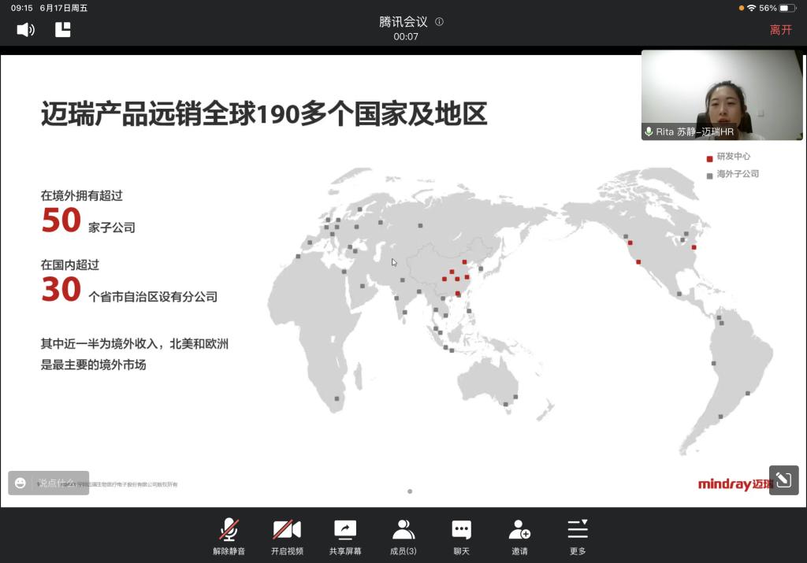Leave the meeting via 离开
Image resolution: width=807 pixels, height=563 pixels.
pos(780,30)
